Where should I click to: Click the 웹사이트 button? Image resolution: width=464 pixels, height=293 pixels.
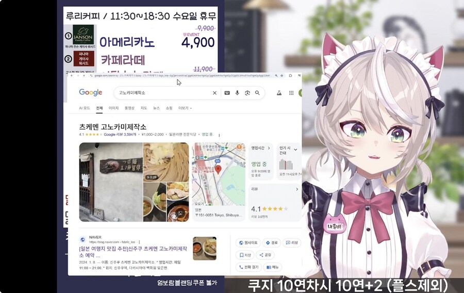pos(248,242)
